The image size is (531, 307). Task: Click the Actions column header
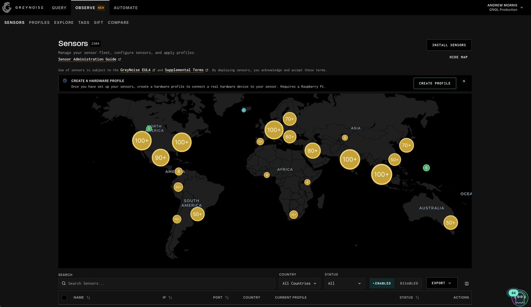(461, 298)
